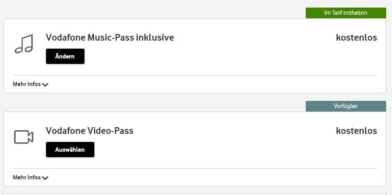Select the Vodafone Video-Pass heading
The height and width of the screenshot is (195, 392).
(x=90, y=131)
